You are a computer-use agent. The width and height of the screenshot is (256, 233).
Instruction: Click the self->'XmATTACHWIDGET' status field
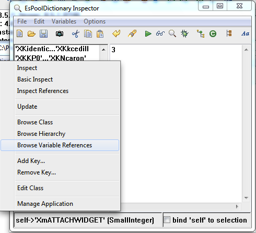[88, 220]
